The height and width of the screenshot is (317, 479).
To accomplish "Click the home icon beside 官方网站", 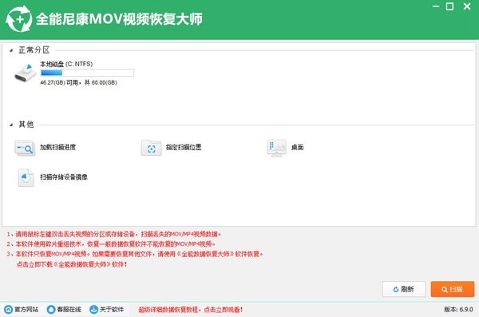I will (x=9, y=309).
